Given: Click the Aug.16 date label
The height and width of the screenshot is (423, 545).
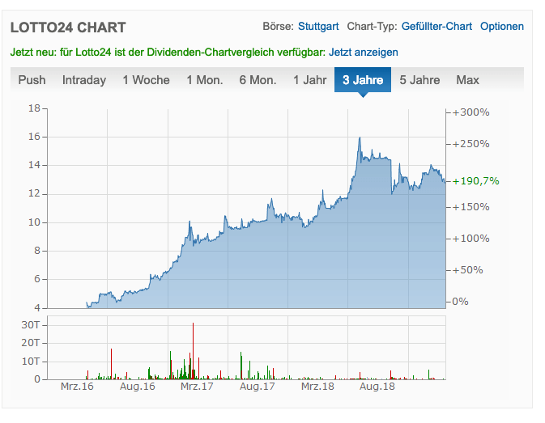Looking at the screenshot, I should (x=138, y=387).
